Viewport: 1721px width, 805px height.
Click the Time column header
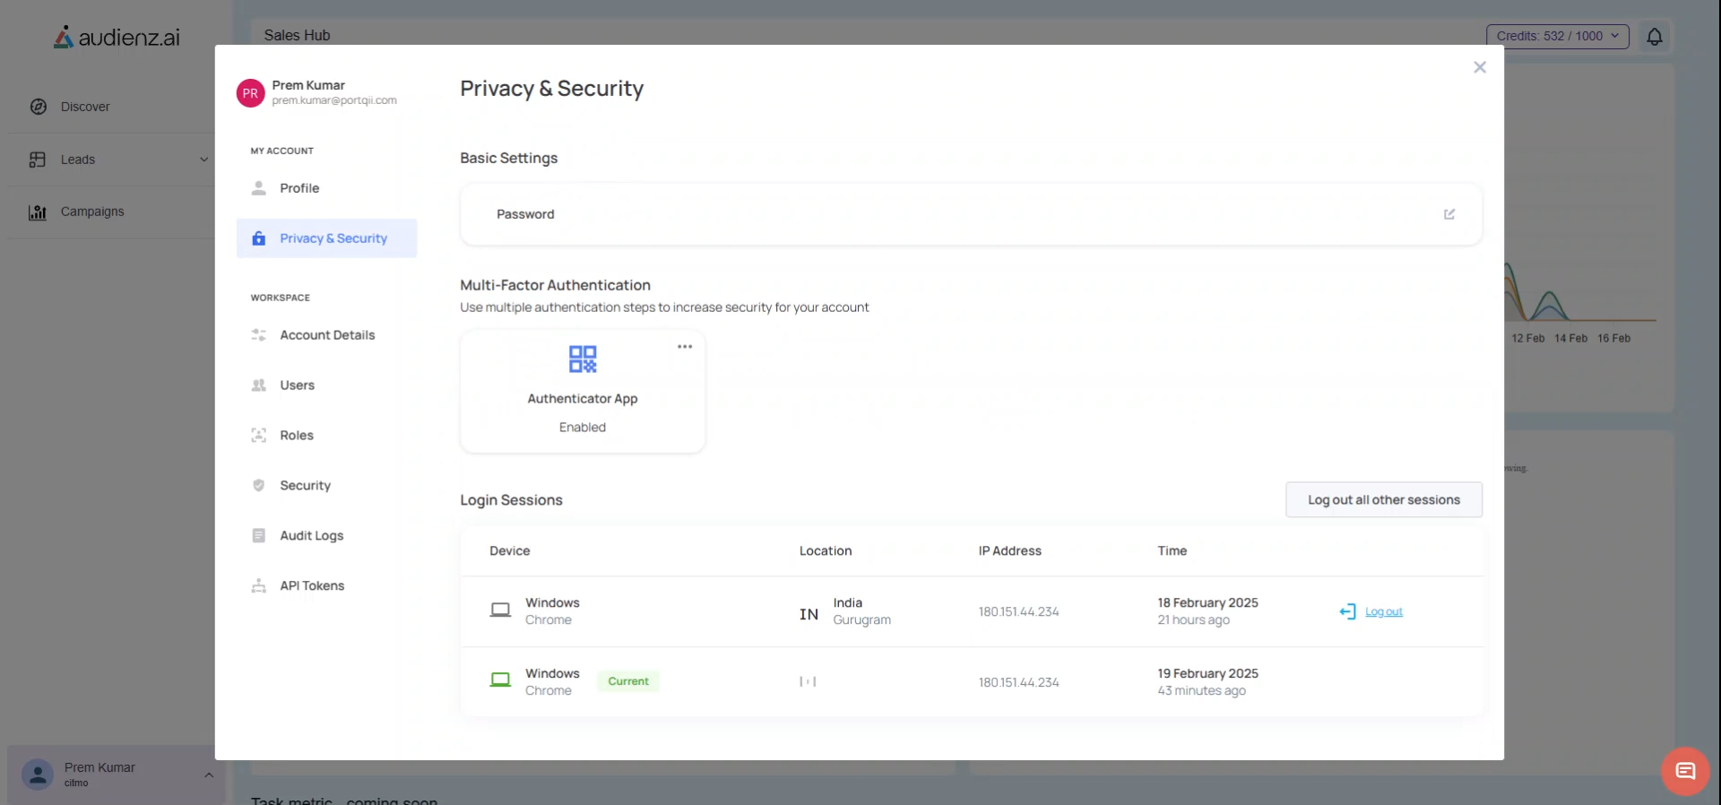coord(1172,551)
